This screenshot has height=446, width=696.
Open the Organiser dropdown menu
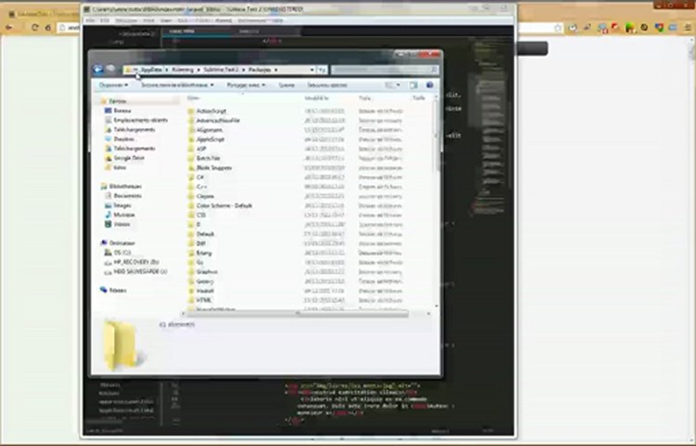point(113,85)
